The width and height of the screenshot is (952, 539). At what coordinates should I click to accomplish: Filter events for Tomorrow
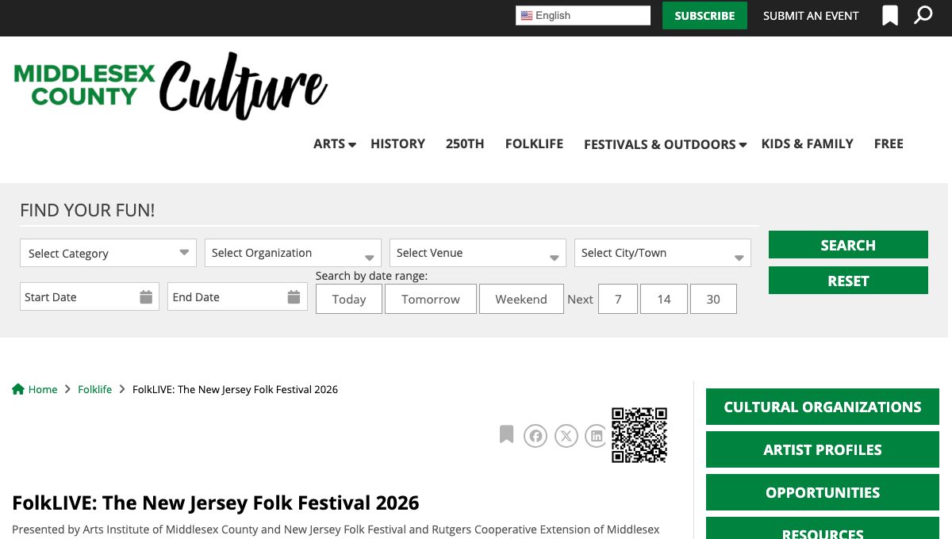[x=431, y=299]
